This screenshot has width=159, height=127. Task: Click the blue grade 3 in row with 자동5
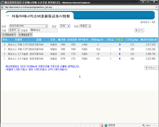pyautogui.click(x=120, y=49)
